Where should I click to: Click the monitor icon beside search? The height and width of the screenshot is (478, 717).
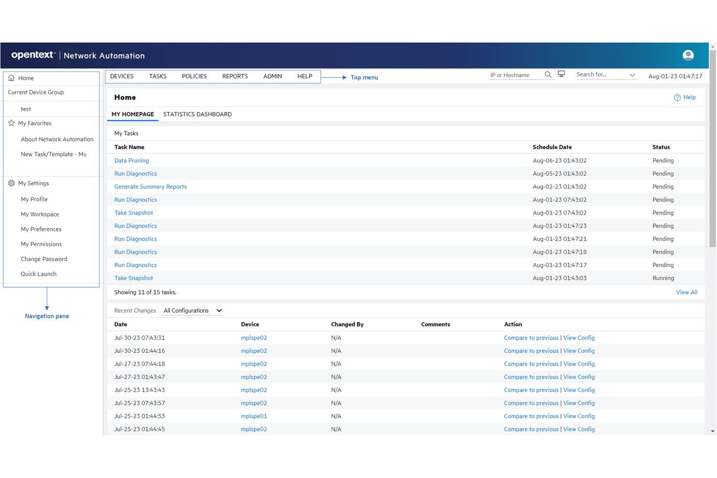[x=561, y=74]
